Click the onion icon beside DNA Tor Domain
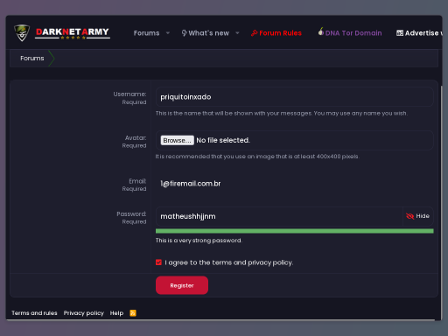The image size is (448, 336). (321, 31)
